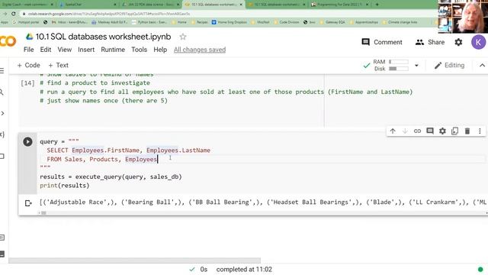488x275 pixels.
Task: Place cursor in FROM Sales line
Action: (102, 160)
